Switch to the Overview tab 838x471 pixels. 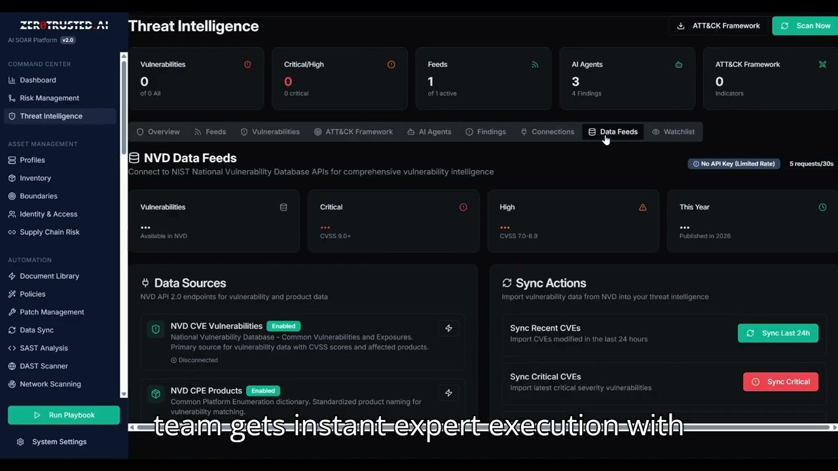pos(158,131)
